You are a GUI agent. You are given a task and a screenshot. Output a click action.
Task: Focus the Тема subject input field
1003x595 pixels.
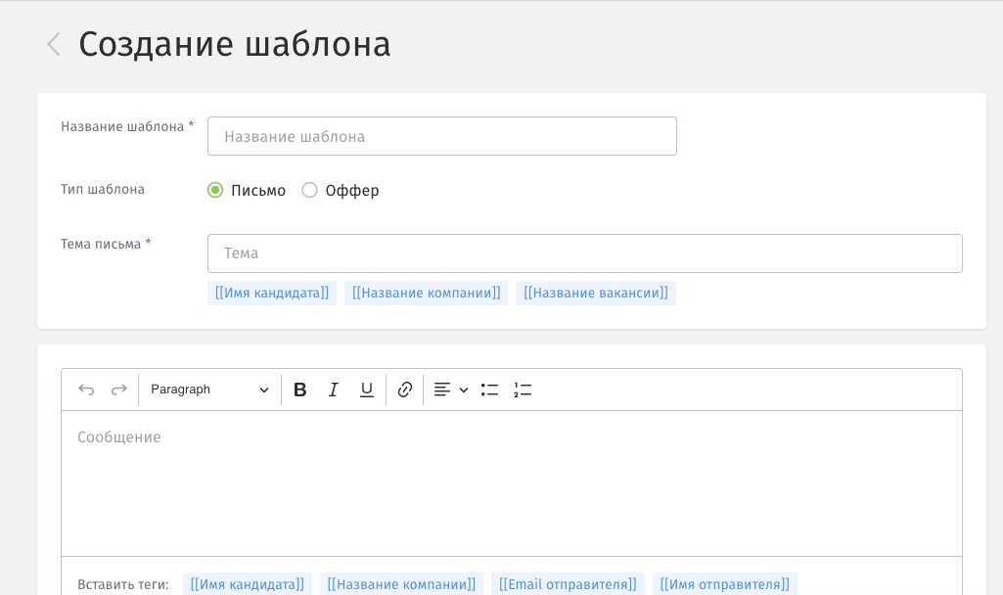coord(584,253)
